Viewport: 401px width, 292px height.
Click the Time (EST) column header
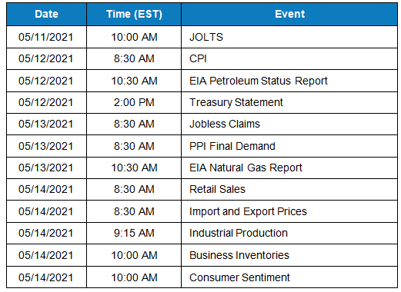(134, 14)
